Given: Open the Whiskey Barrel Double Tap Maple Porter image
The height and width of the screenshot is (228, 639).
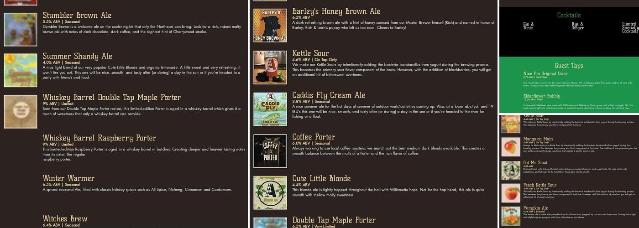Looking at the screenshot, I should pos(21,112).
